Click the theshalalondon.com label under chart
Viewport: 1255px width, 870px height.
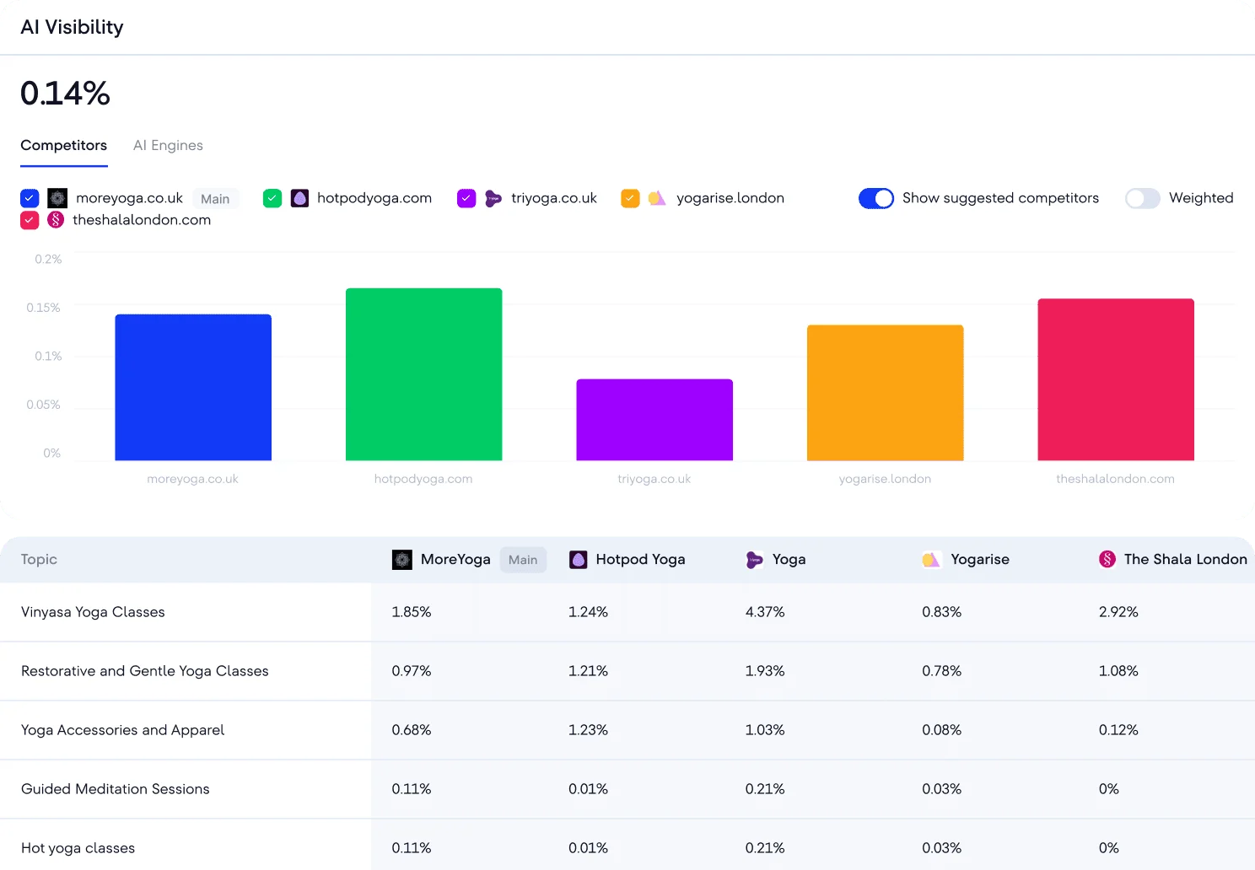pyautogui.click(x=1115, y=479)
